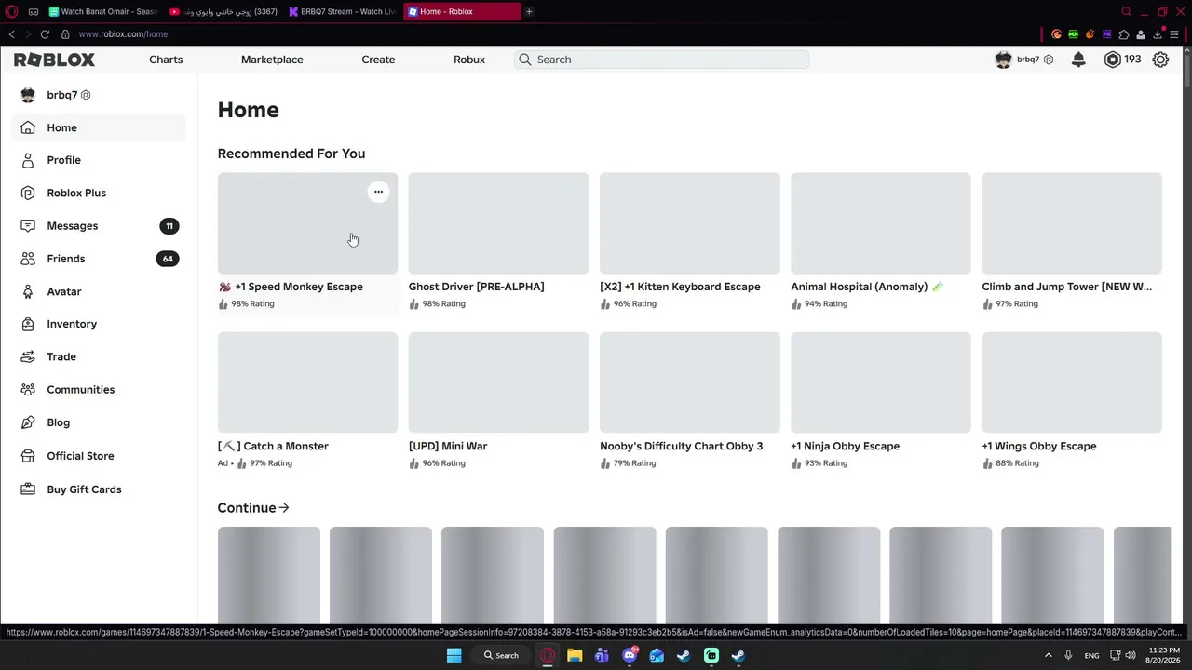The width and height of the screenshot is (1192, 670).
Task: Open the Charts menu item
Action: coord(166,60)
